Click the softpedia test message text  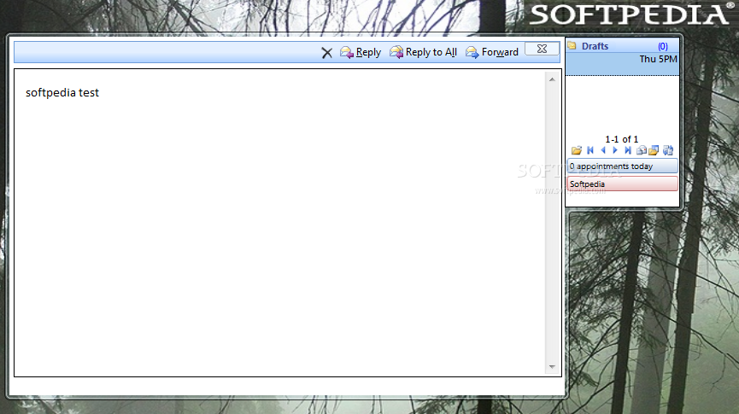pos(62,93)
